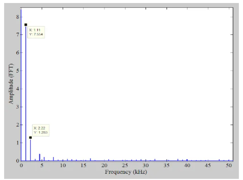Click the x-axis tick label 40
Viewport: 243px width, 180px height.
187,165
